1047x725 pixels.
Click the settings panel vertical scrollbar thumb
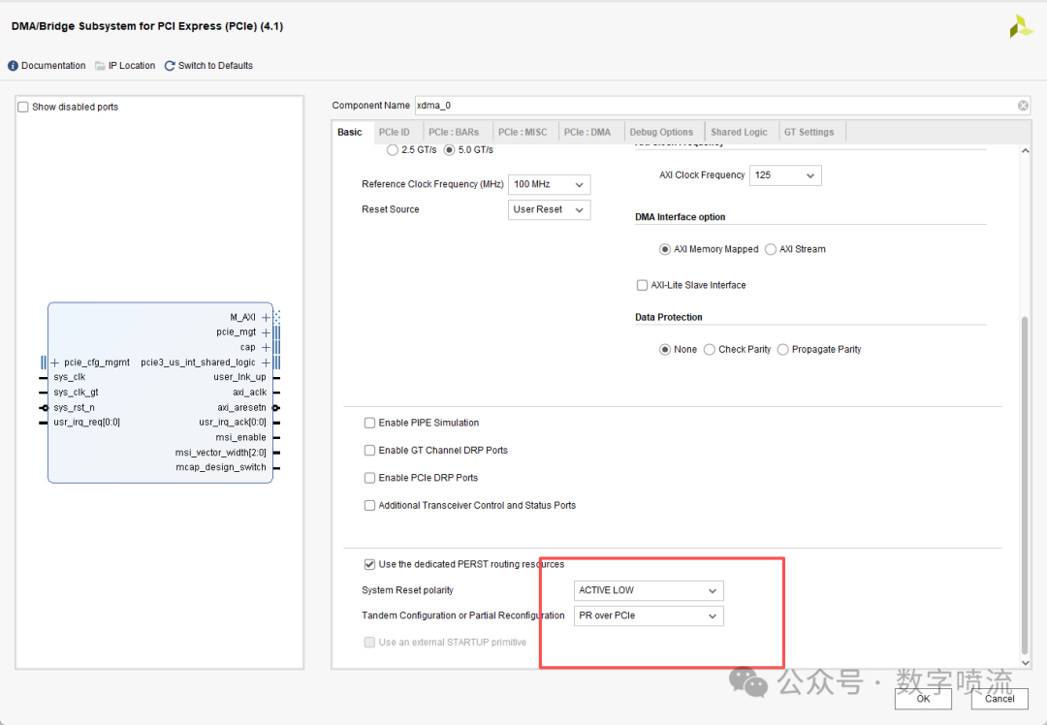(x=1025, y=486)
